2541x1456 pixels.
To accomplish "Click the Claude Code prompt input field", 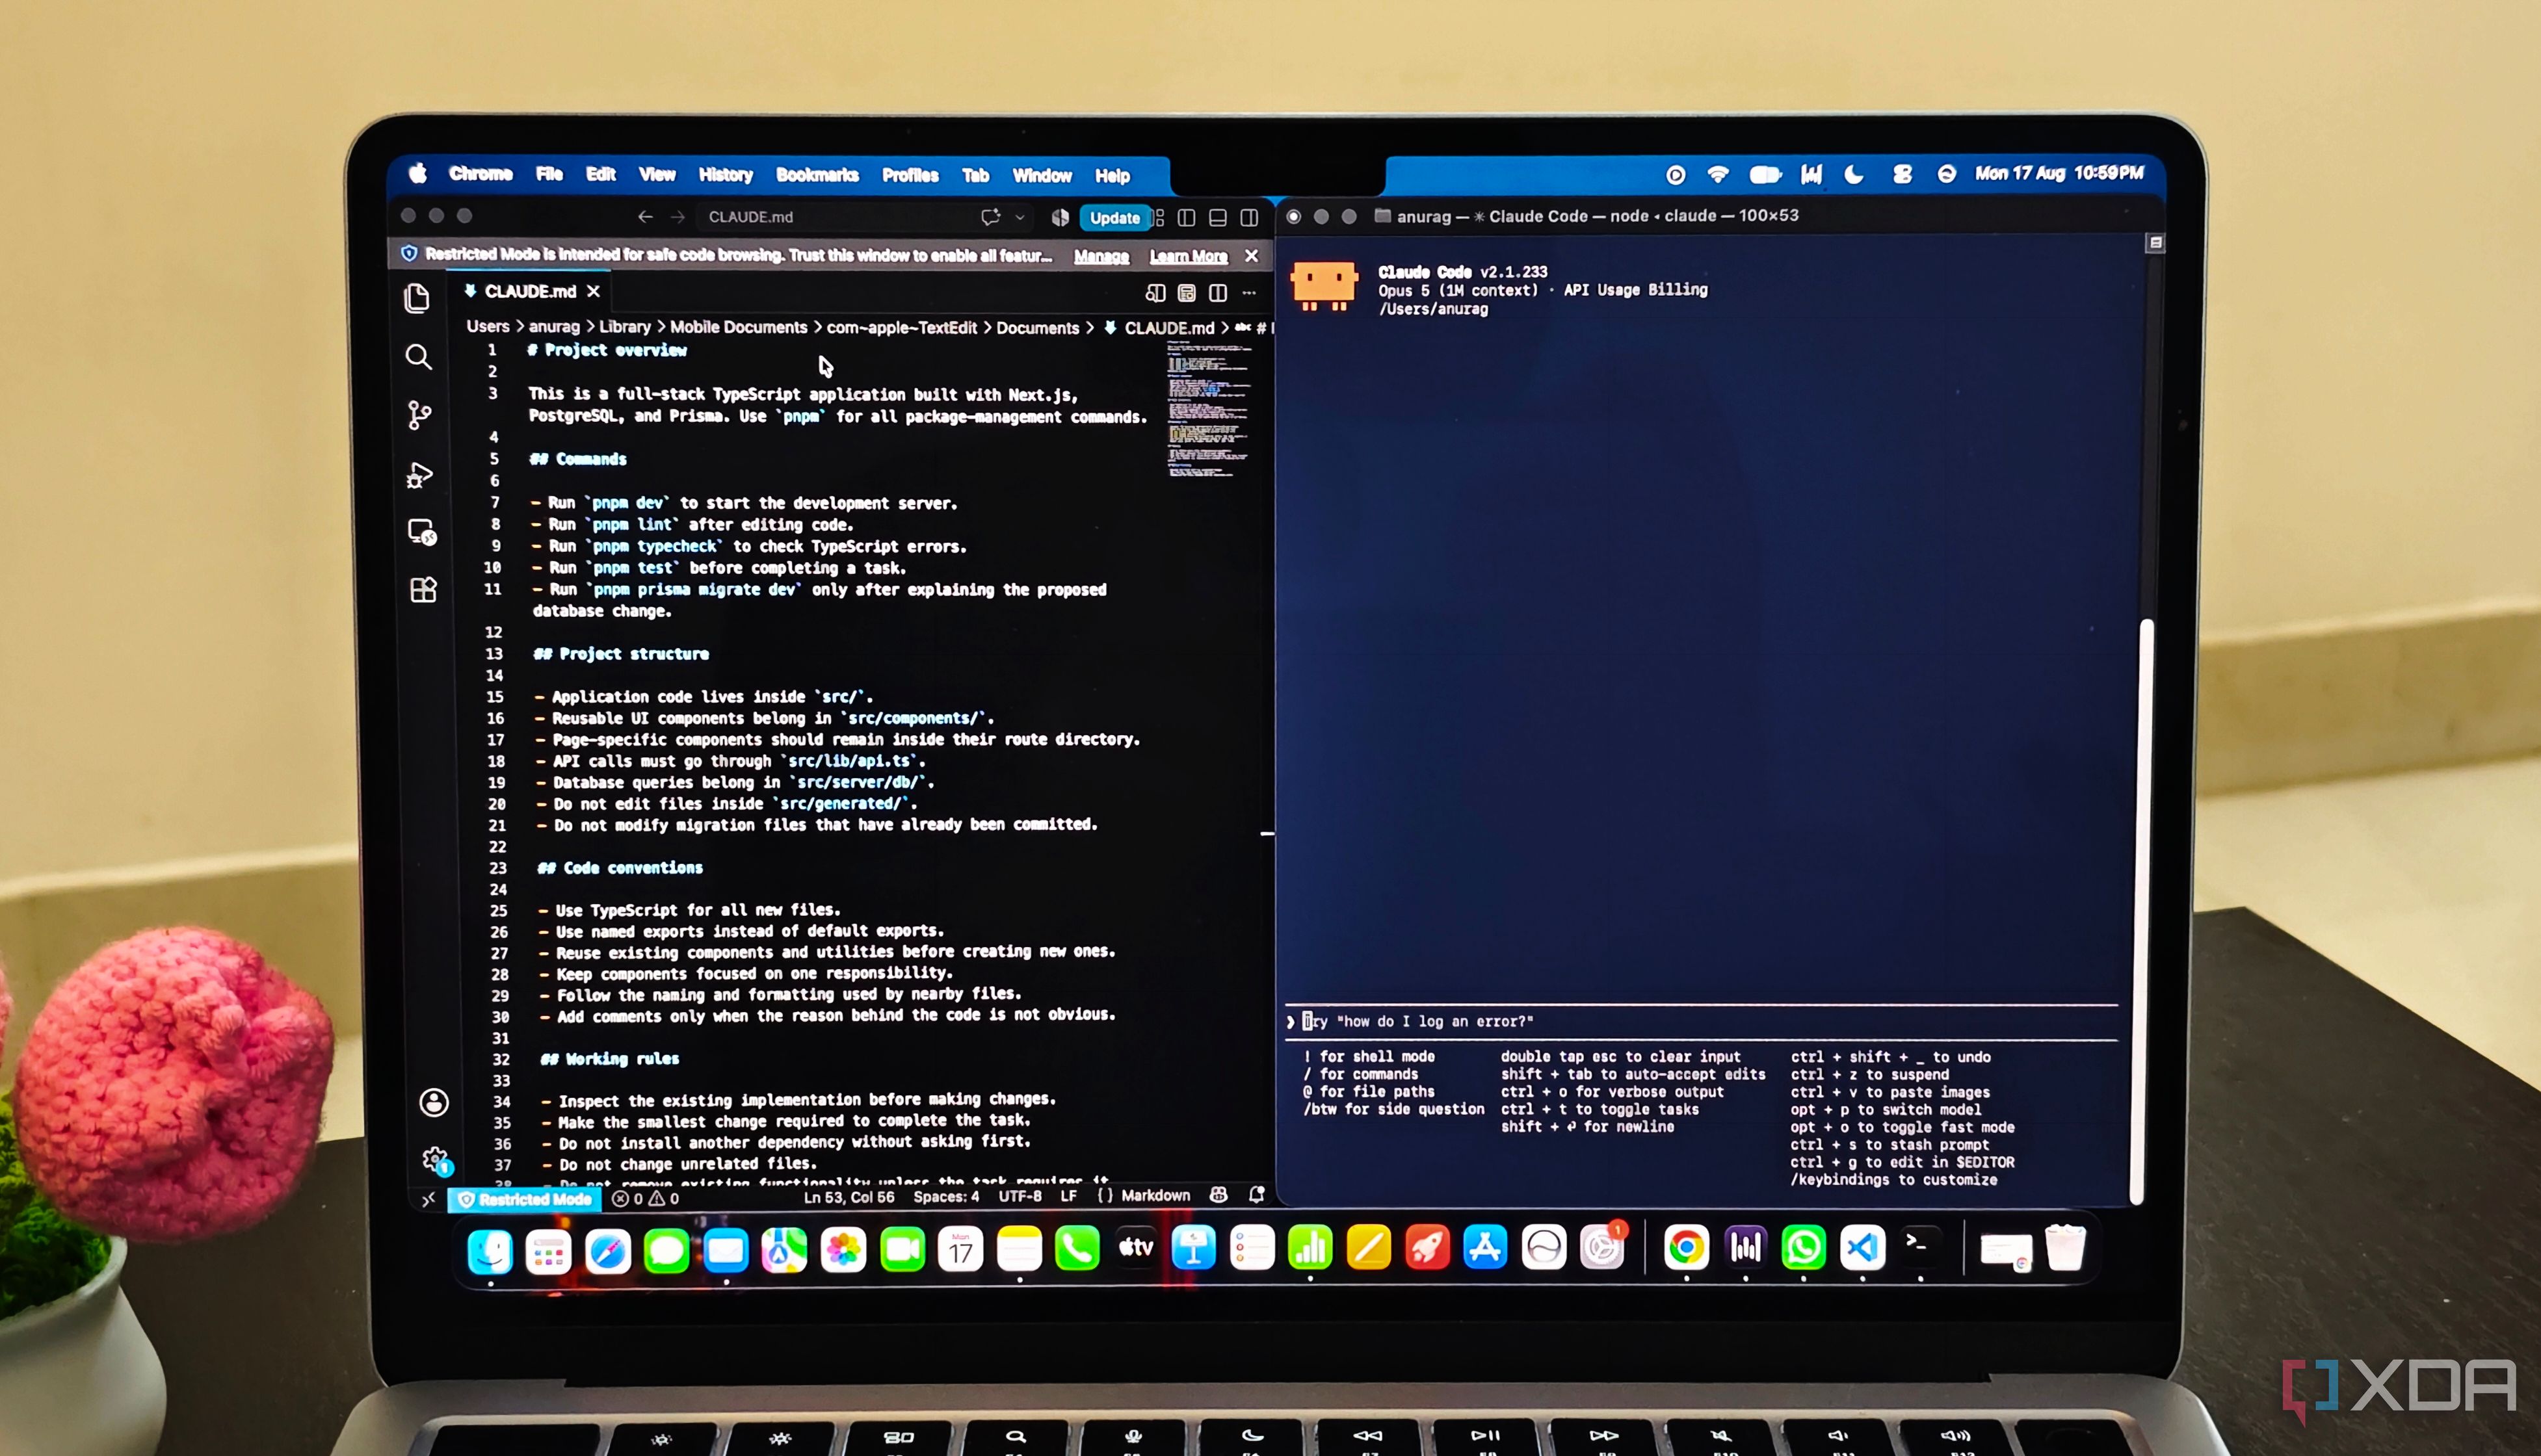I will (x=1702, y=1022).
